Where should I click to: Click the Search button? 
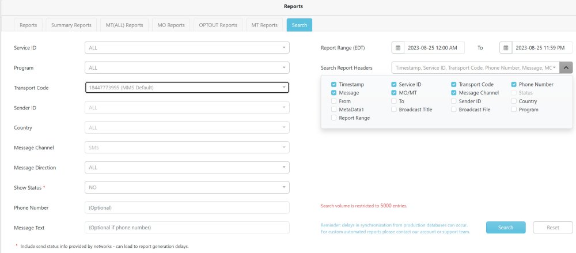tap(505, 228)
